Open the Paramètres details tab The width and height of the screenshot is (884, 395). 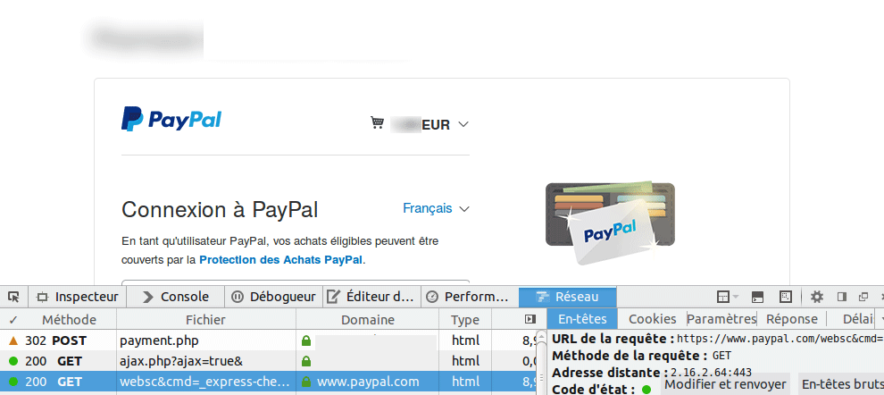tap(721, 319)
